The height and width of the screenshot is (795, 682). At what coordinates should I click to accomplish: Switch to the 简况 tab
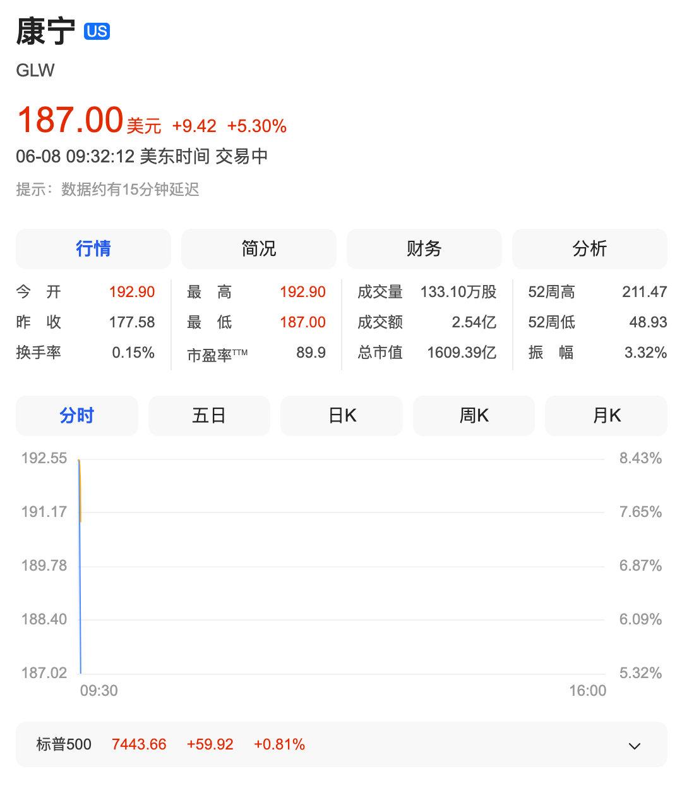pyautogui.click(x=259, y=248)
